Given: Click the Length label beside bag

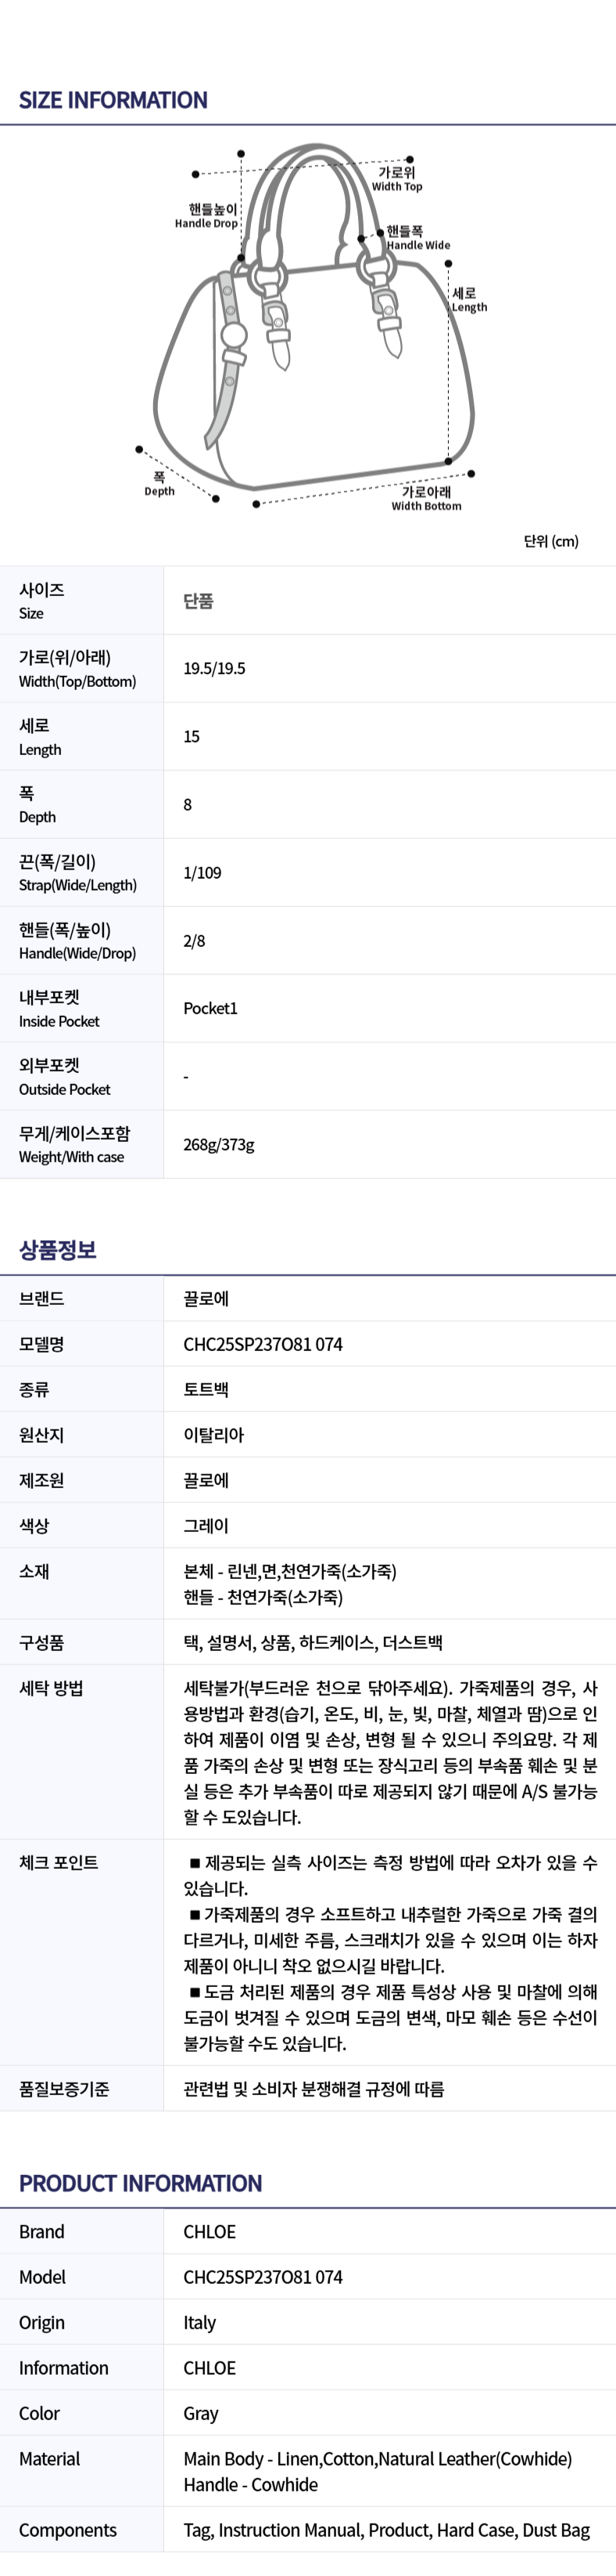Looking at the screenshot, I should 469,300.
